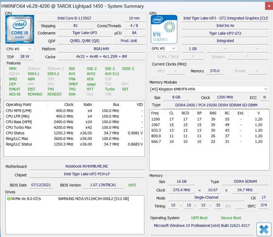Click the 10 nm process field
The image size is (273, 237).
(134, 18)
